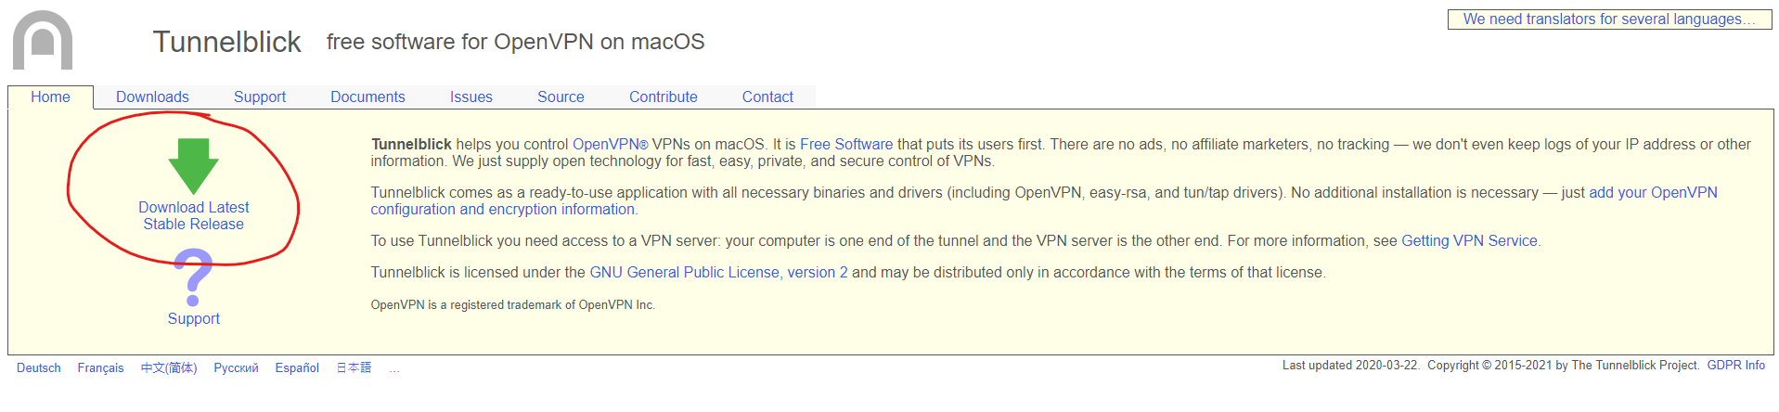The image size is (1779, 412).
Task: Switch language to Español
Action: point(297,367)
